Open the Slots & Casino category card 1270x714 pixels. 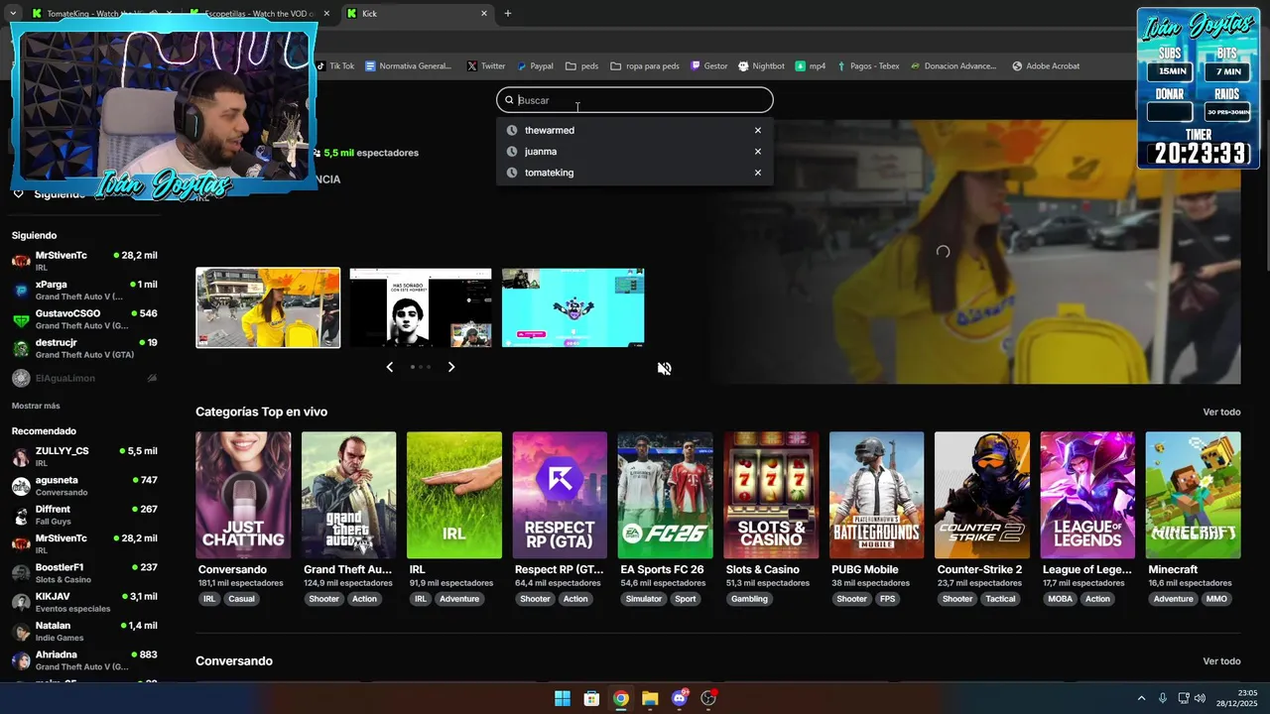pos(771,495)
